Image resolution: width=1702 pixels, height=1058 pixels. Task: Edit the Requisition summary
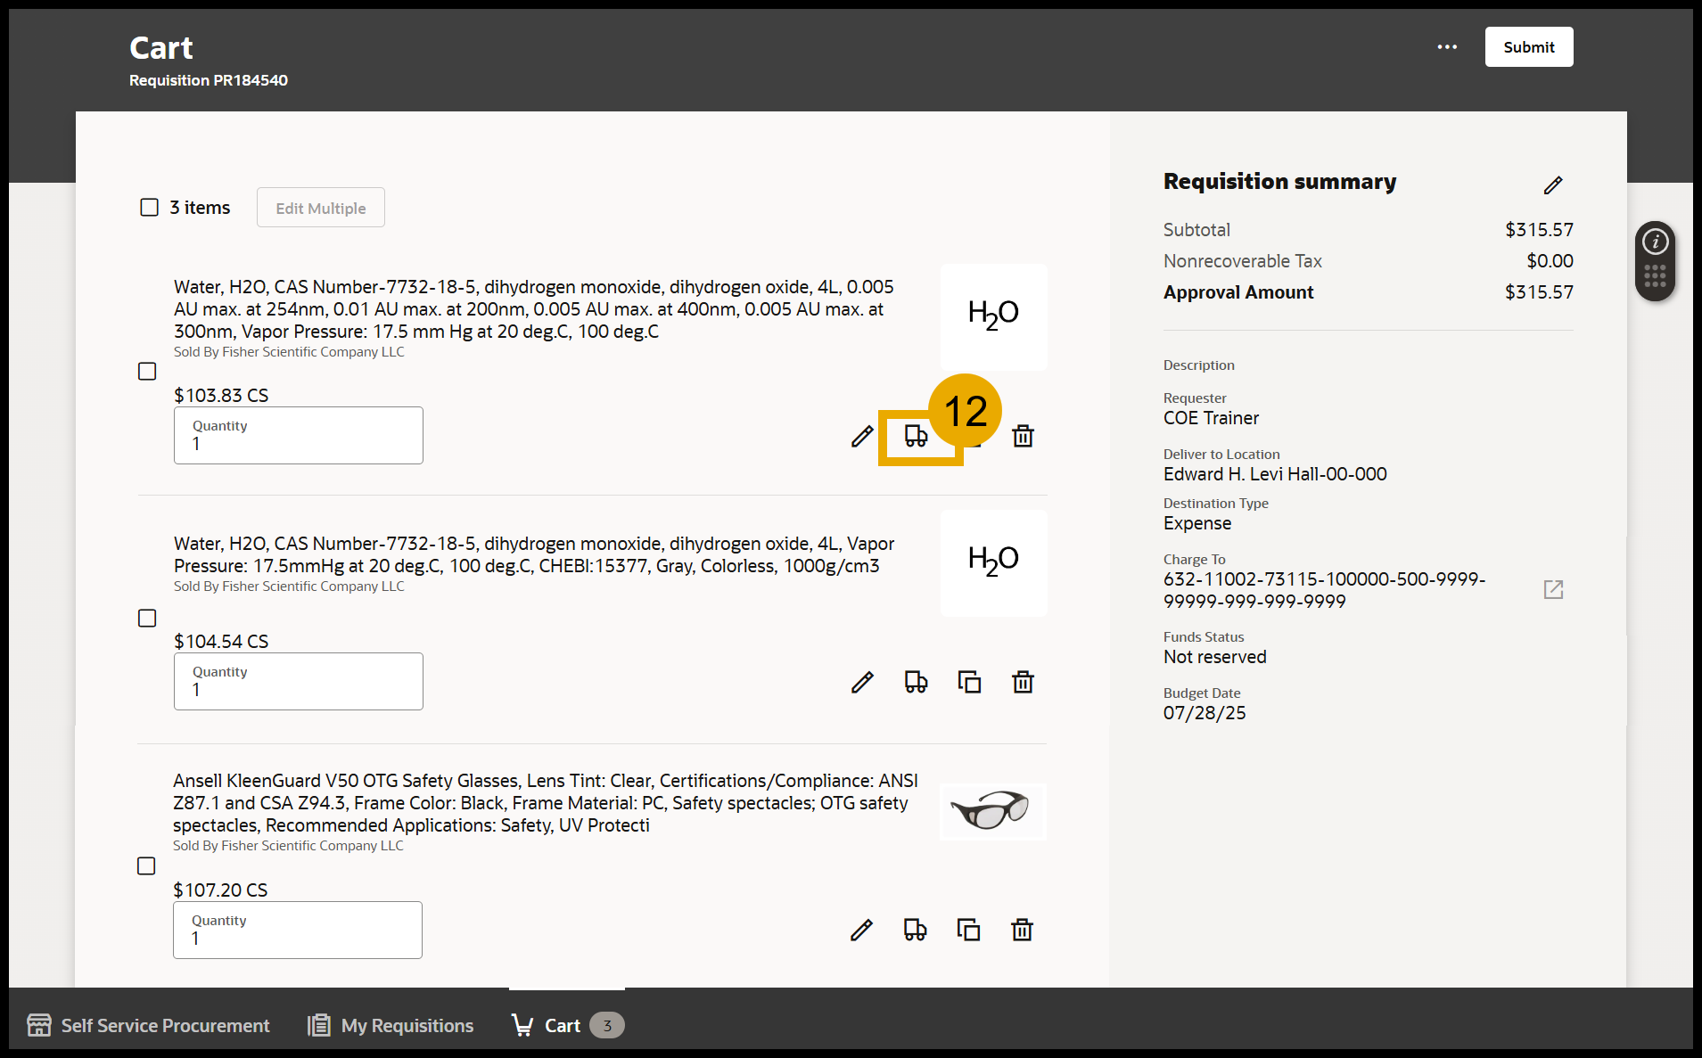pyautogui.click(x=1553, y=185)
